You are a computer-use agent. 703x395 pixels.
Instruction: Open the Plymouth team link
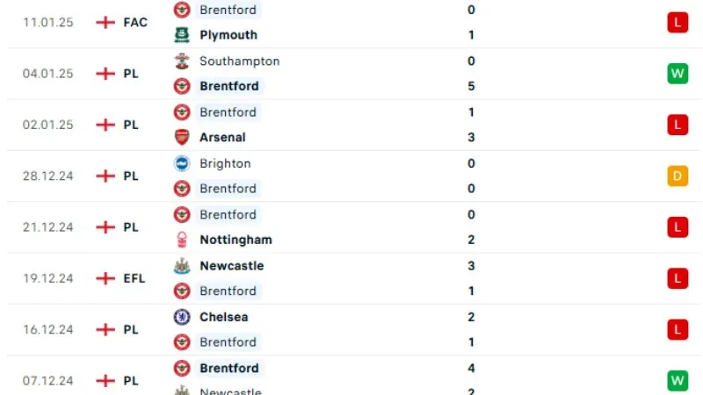pyautogui.click(x=228, y=35)
